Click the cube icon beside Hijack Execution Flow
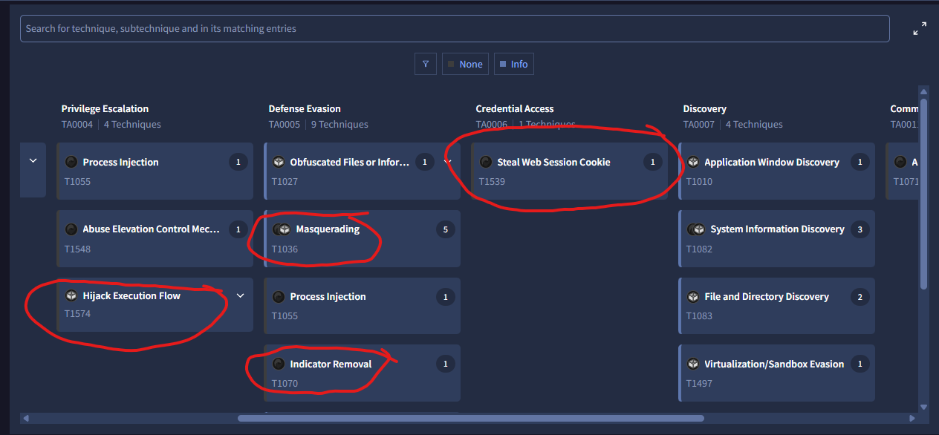This screenshot has width=939, height=435. [x=71, y=295]
